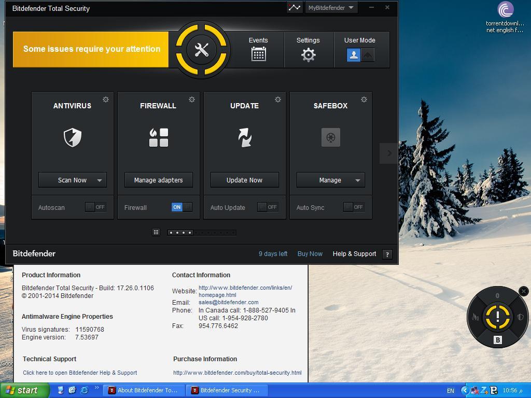Open the total-security purchase URL link
The width and height of the screenshot is (531, 398).
coord(237,373)
